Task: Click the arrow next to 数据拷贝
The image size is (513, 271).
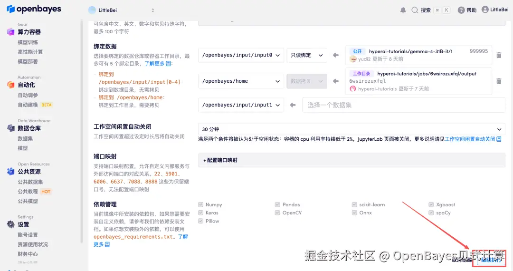Action: (x=336, y=81)
